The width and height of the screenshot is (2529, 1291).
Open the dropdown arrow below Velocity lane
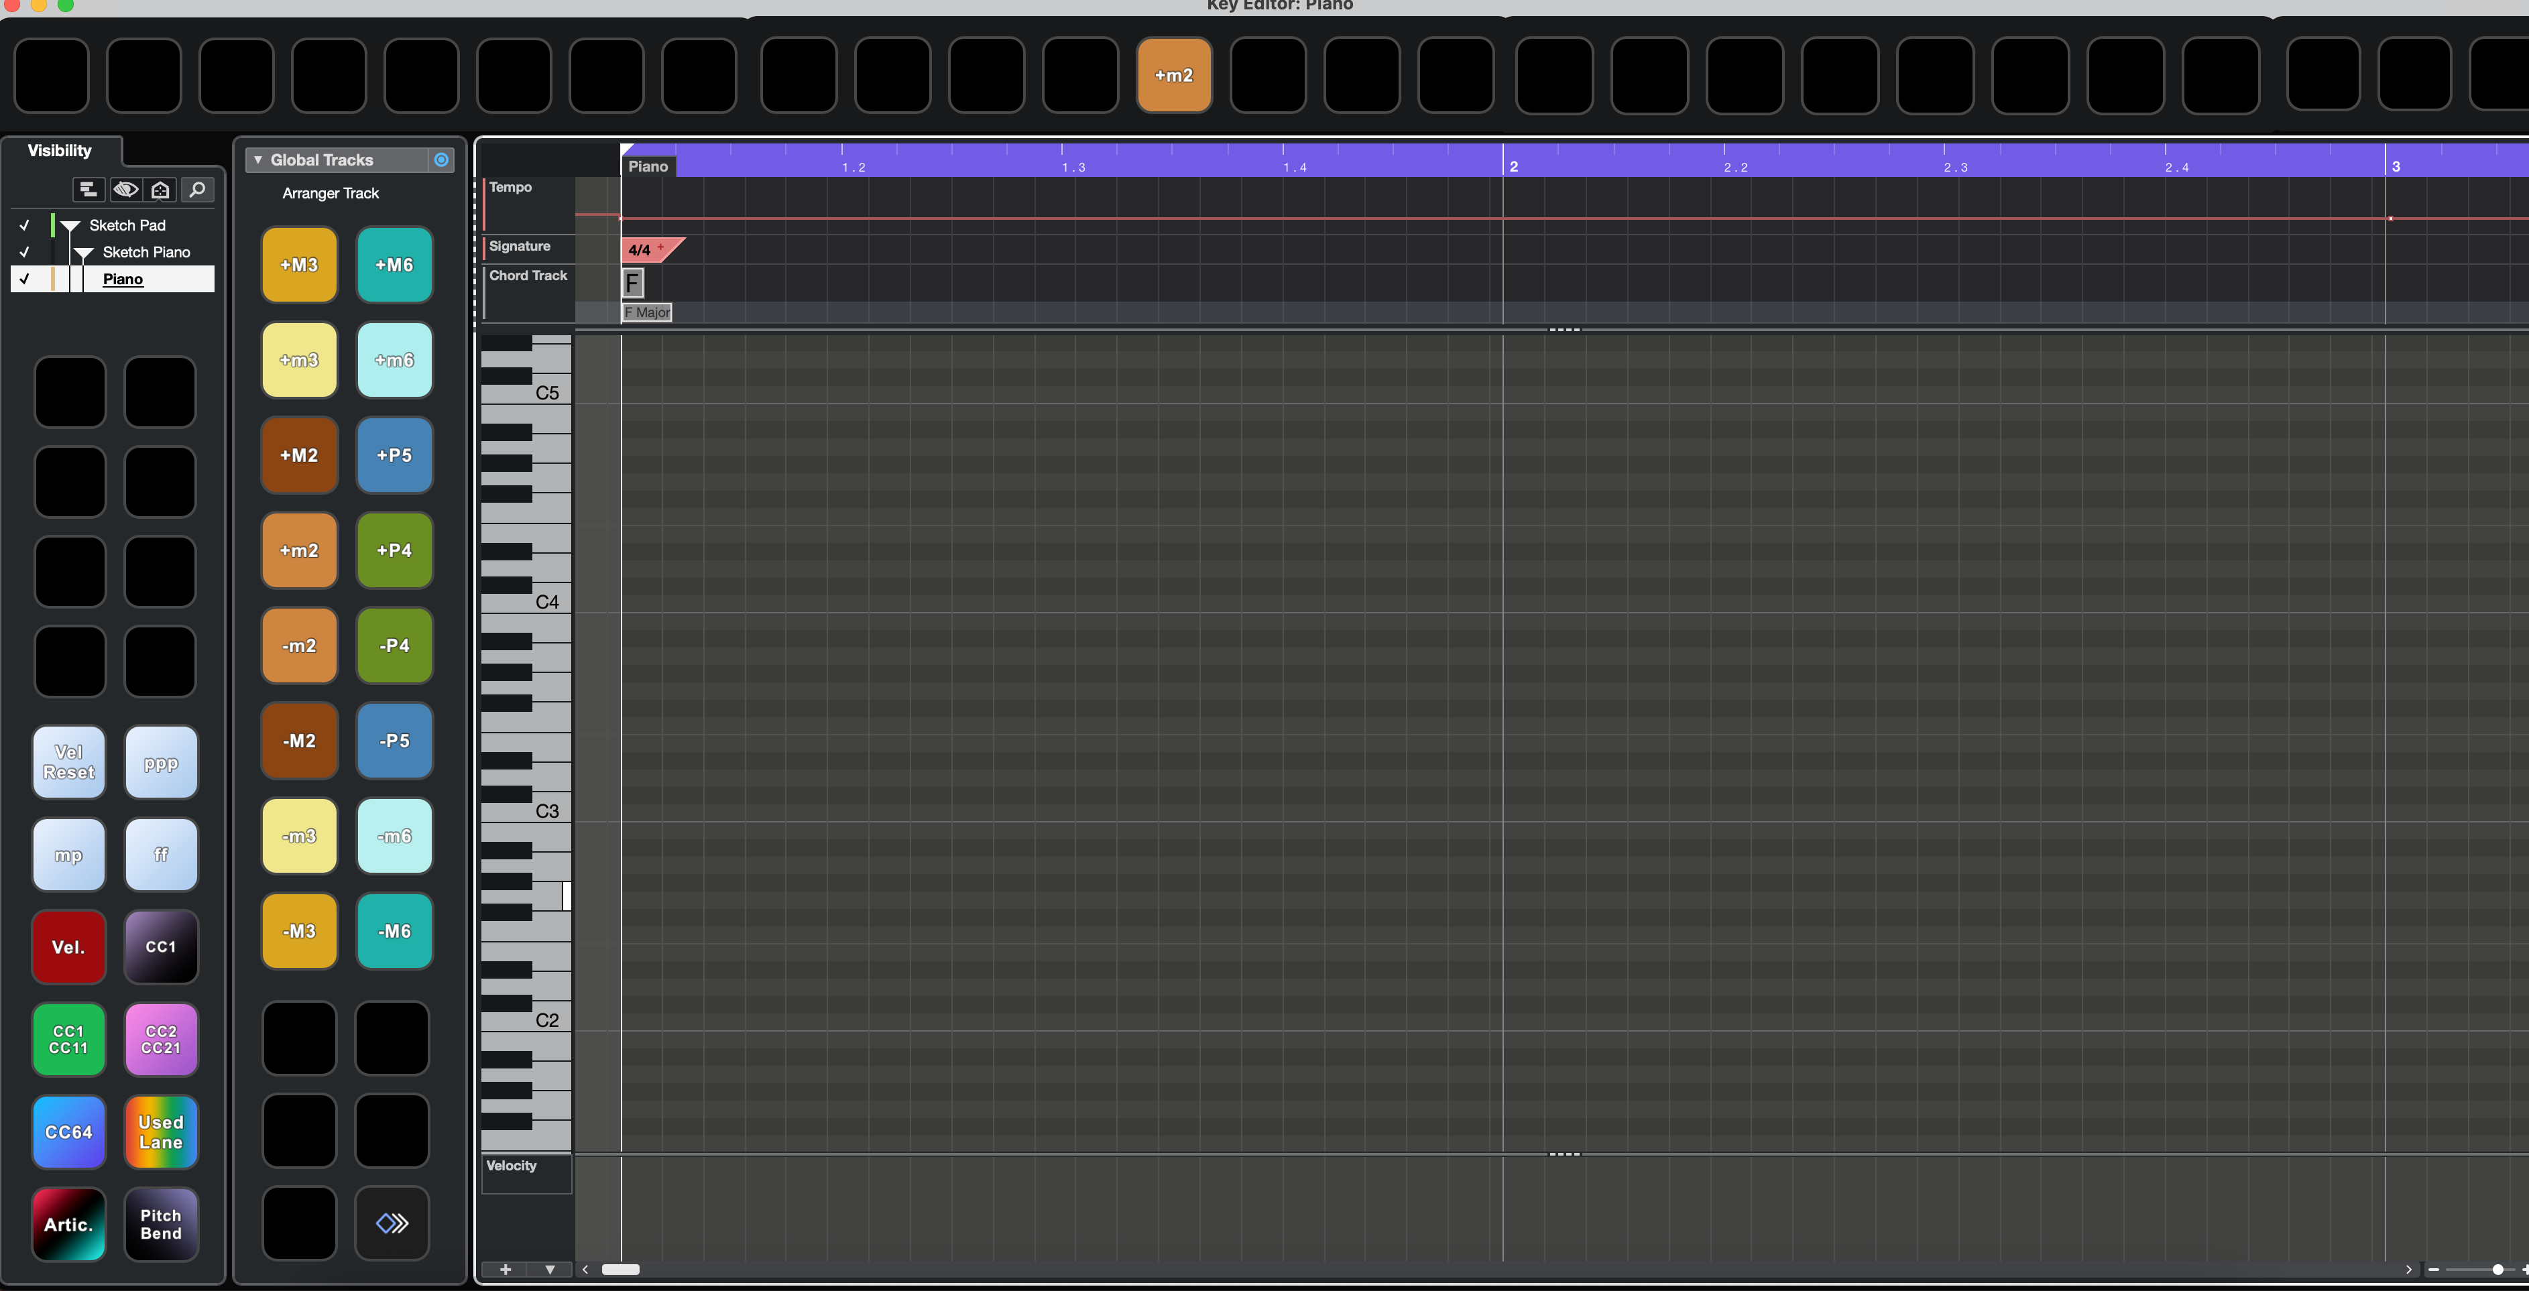click(550, 1270)
